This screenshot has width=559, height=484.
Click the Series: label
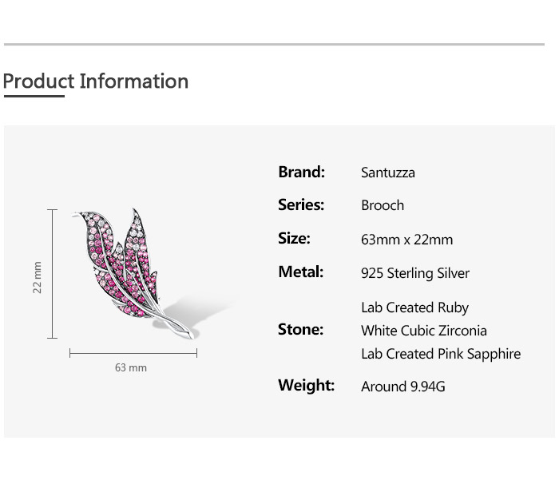(x=301, y=205)
